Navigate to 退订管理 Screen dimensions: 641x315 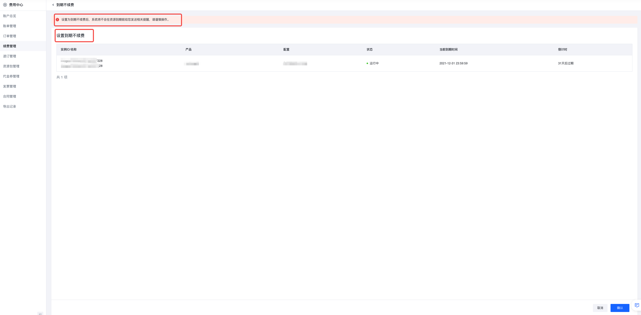click(10, 56)
